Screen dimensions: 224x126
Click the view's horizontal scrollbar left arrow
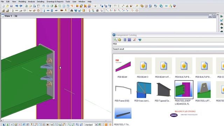click(x=2, y=121)
